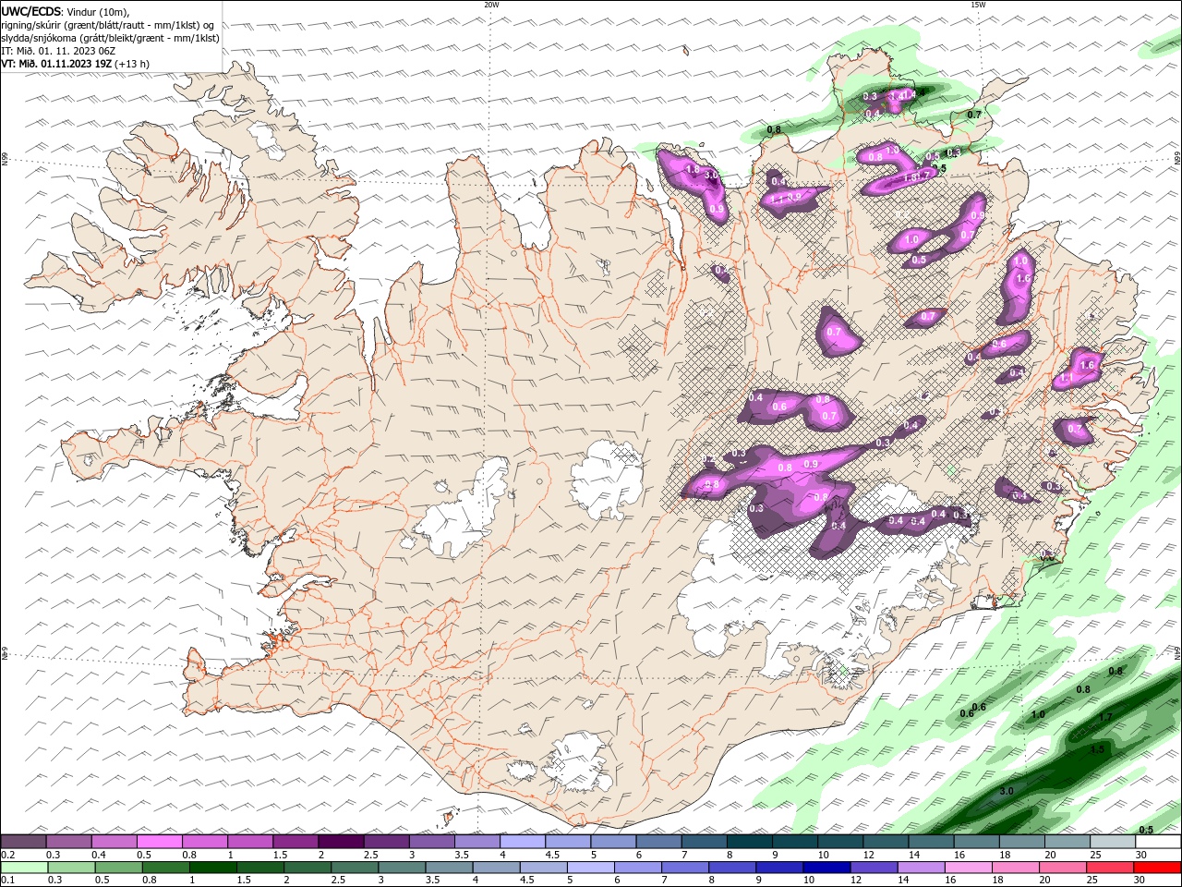This screenshot has height=887, width=1182.
Task: Click the 'IT: Mið. 01. 11. 2023 06Z' line
Action: click(x=57, y=51)
